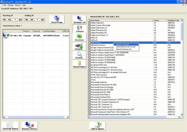The width and height of the screenshot is (187, 132).
Task: Show the Shared Folders list
Action: click(79, 64)
